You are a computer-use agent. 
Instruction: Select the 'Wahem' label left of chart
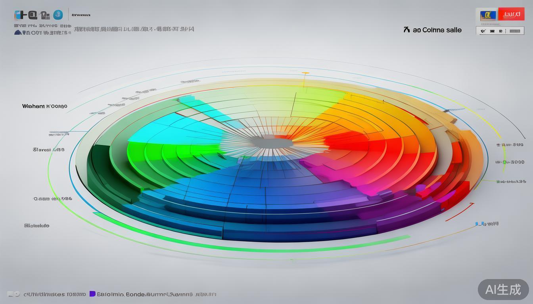[33, 106]
